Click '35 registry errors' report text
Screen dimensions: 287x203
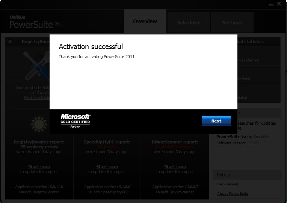(39, 147)
